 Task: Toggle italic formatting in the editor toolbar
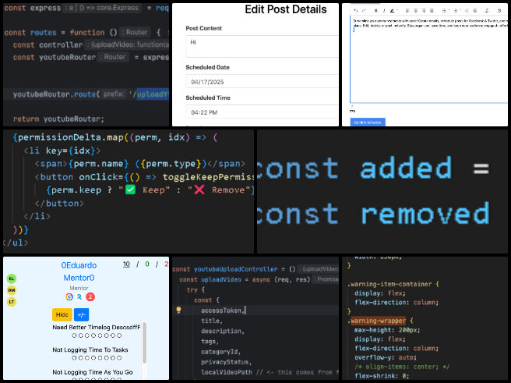[384, 10]
